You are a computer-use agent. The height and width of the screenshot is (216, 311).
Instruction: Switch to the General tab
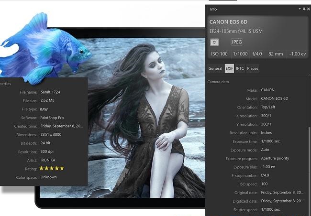215,68
